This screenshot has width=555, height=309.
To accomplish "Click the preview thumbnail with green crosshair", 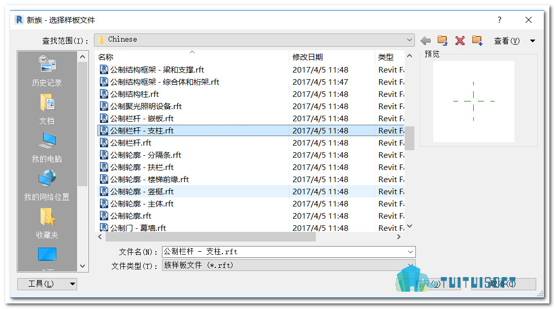I will (474, 101).
